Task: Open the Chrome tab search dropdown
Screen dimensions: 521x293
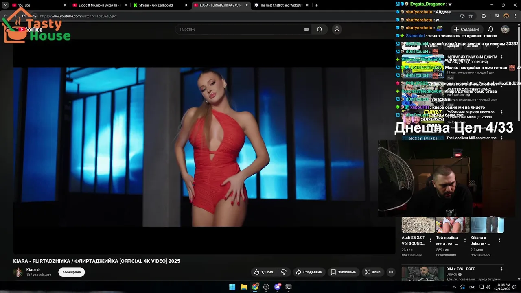Action: point(5,5)
